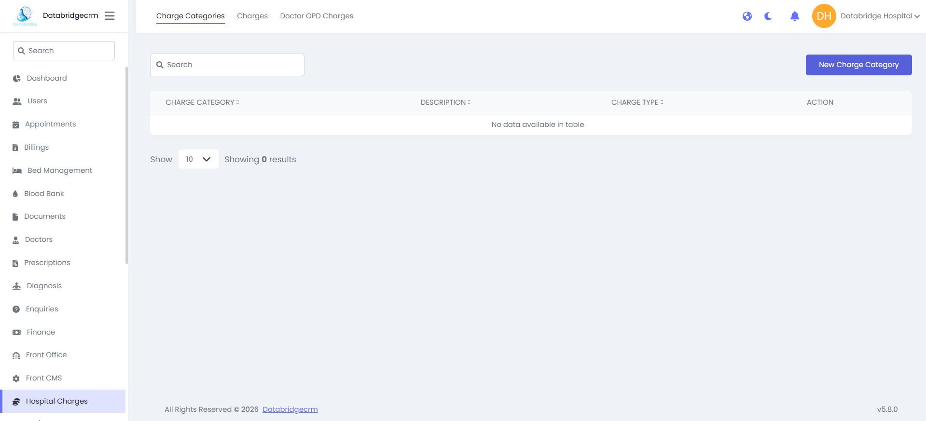Click the Front Office building icon
Viewport: 926px width, 421px height.
click(x=16, y=355)
